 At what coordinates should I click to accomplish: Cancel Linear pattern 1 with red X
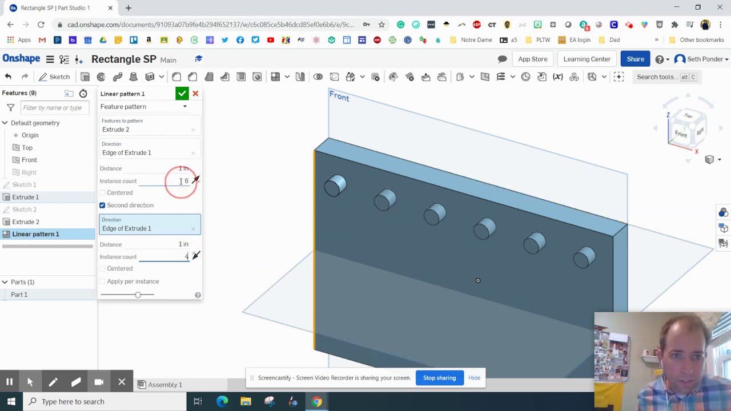click(x=195, y=94)
